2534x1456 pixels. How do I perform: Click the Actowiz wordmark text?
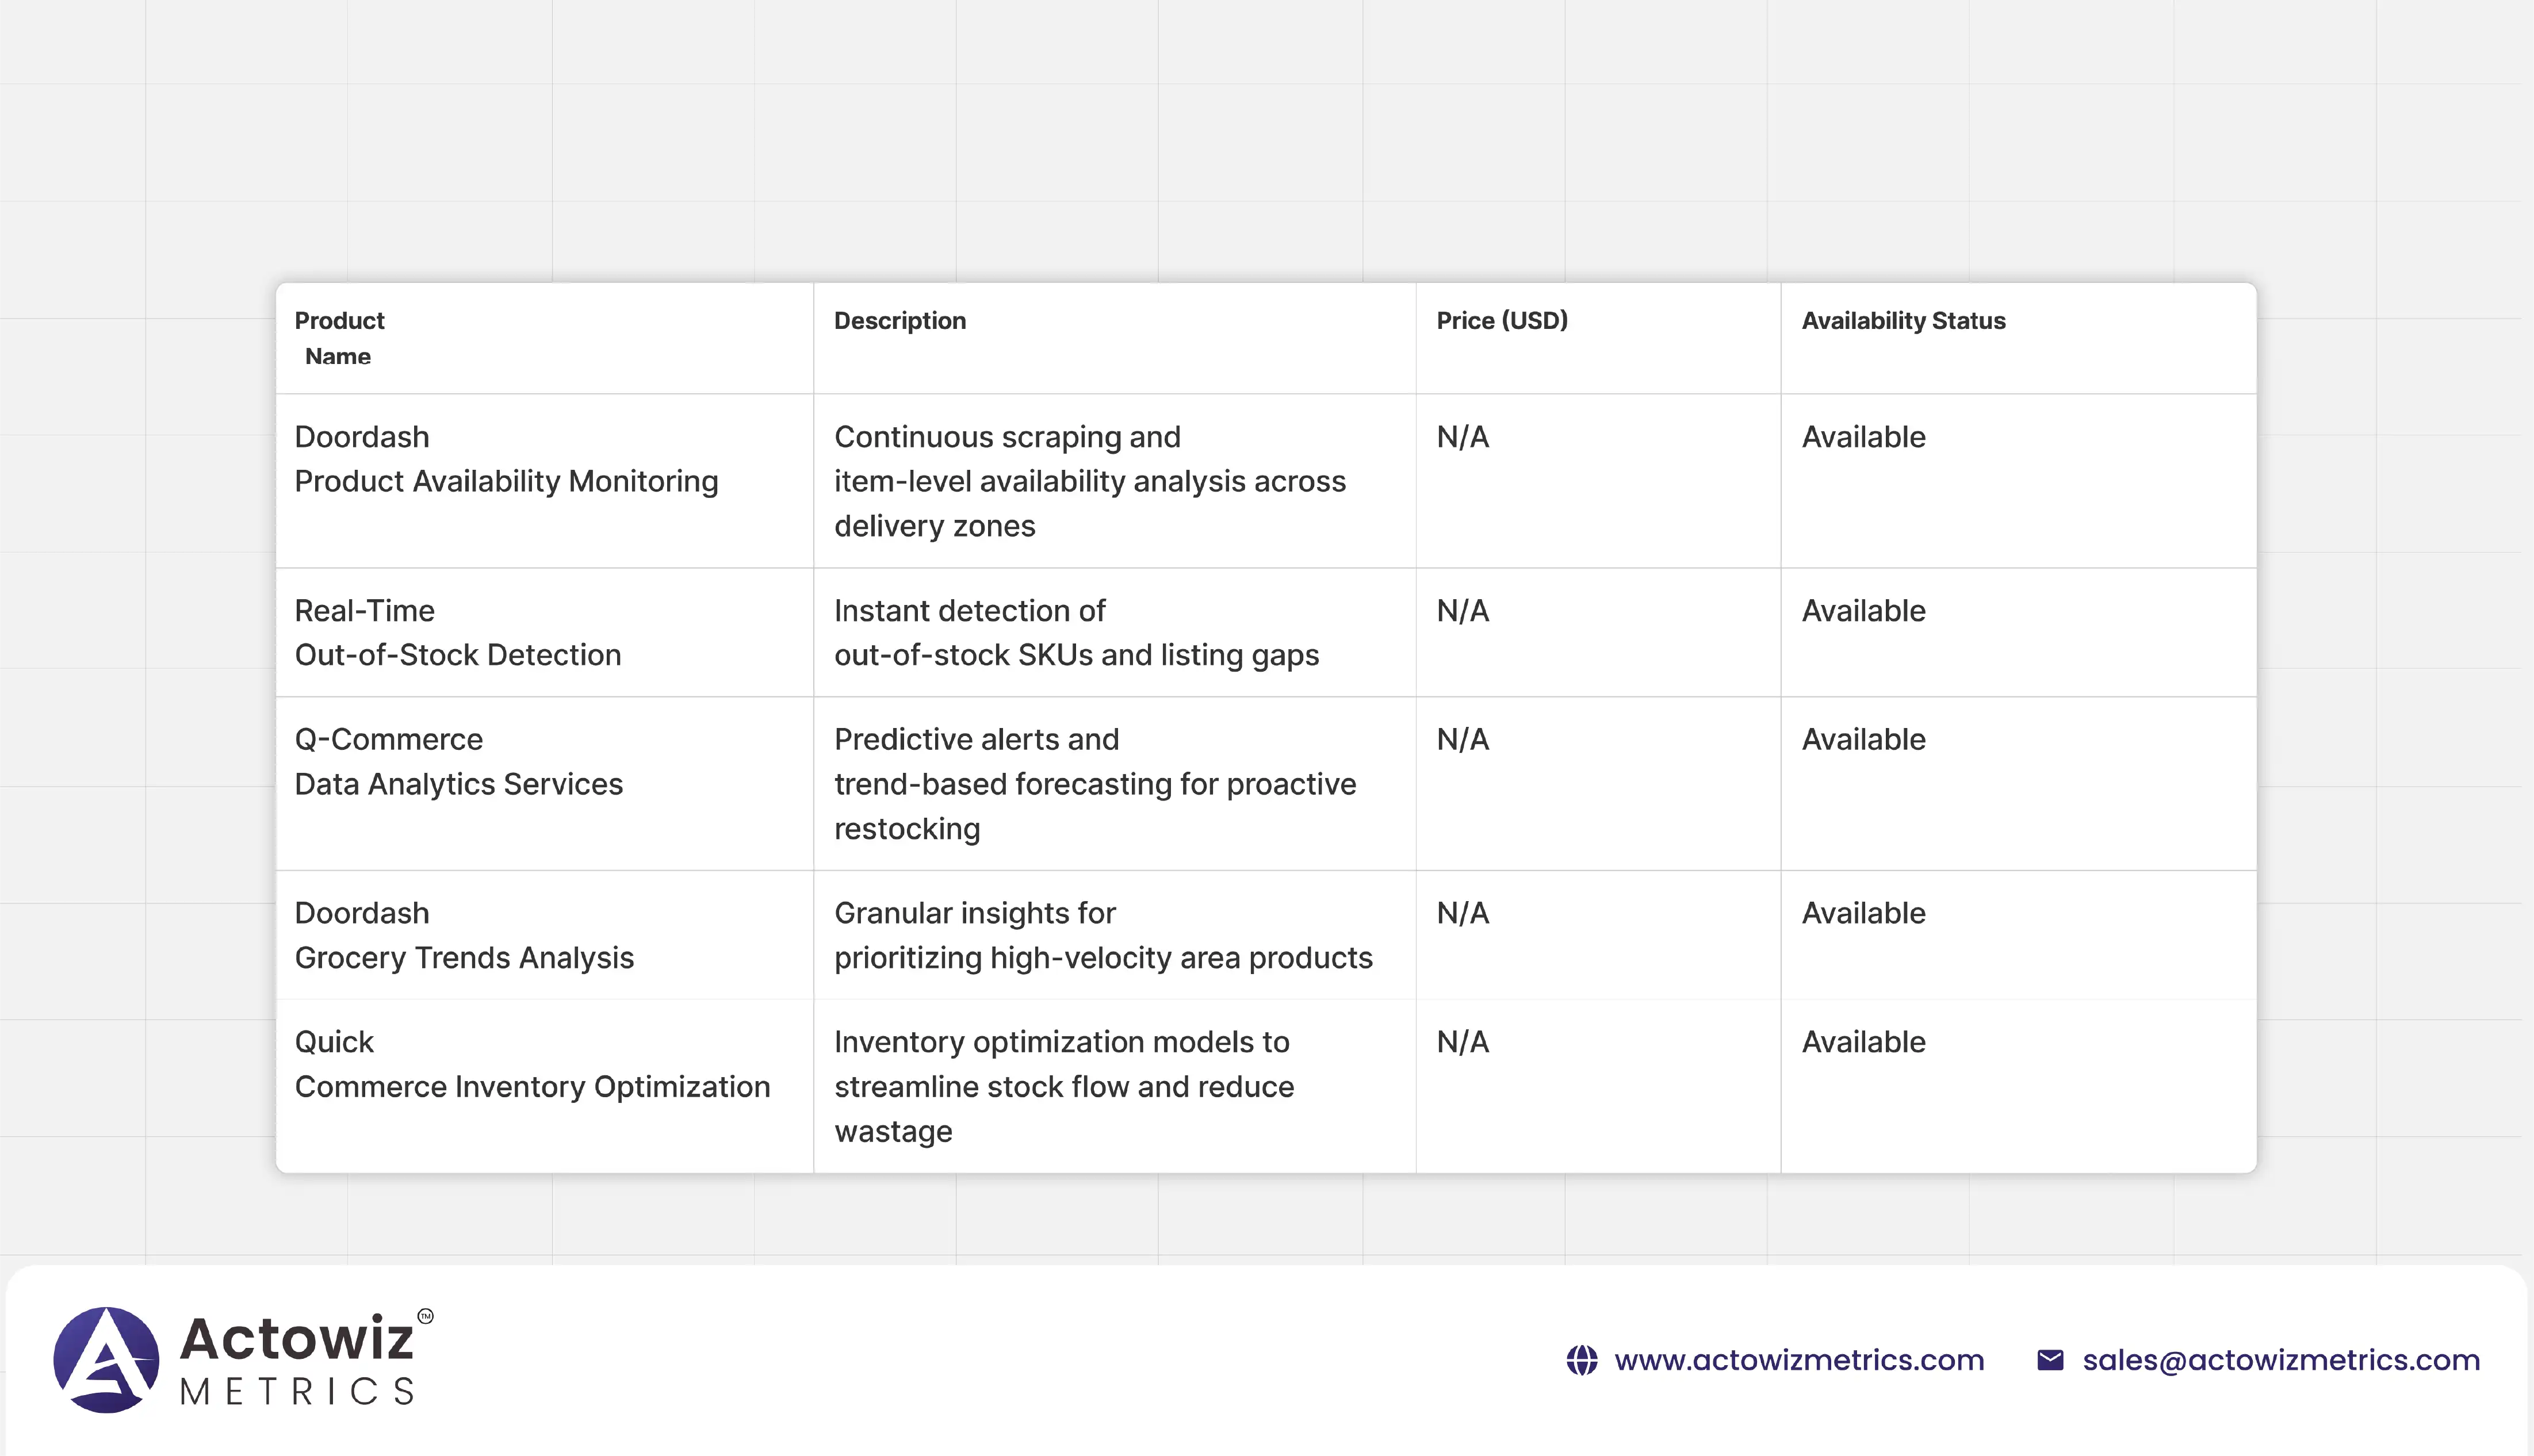pos(297,1338)
